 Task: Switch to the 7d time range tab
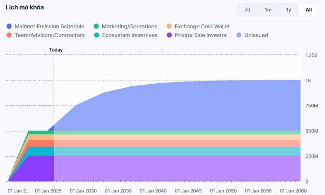click(247, 10)
